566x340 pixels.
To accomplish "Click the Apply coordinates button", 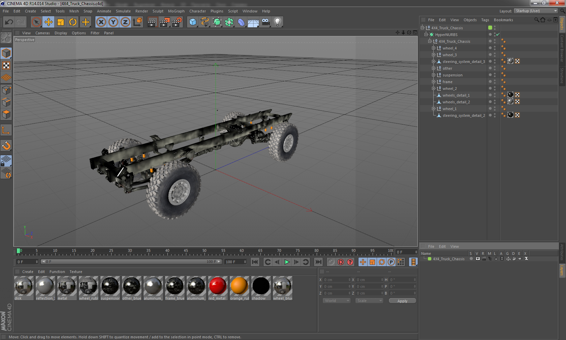I will click(402, 301).
